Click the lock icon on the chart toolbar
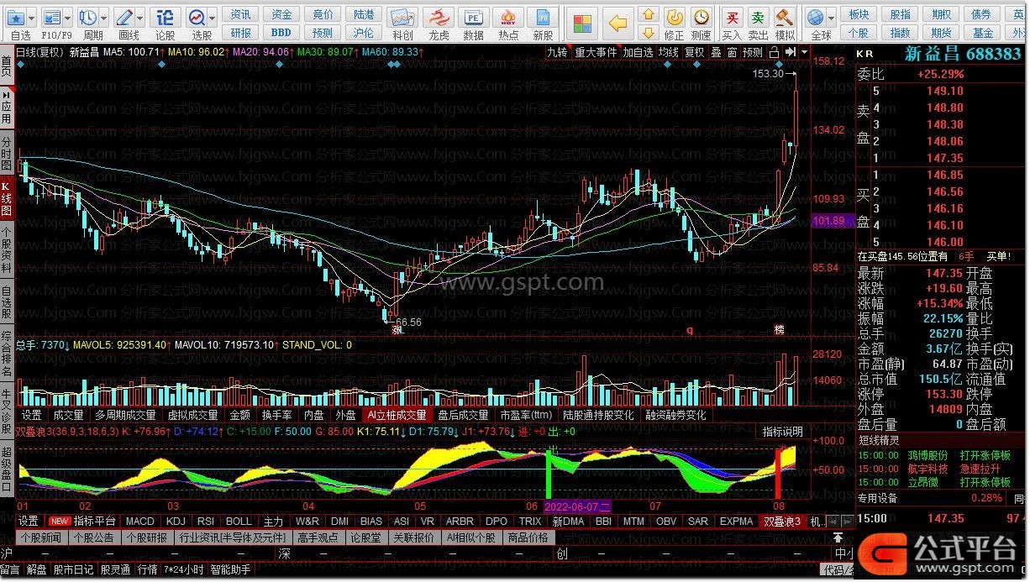The height and width of the screenshot is (582, 1030). (774, 52)
